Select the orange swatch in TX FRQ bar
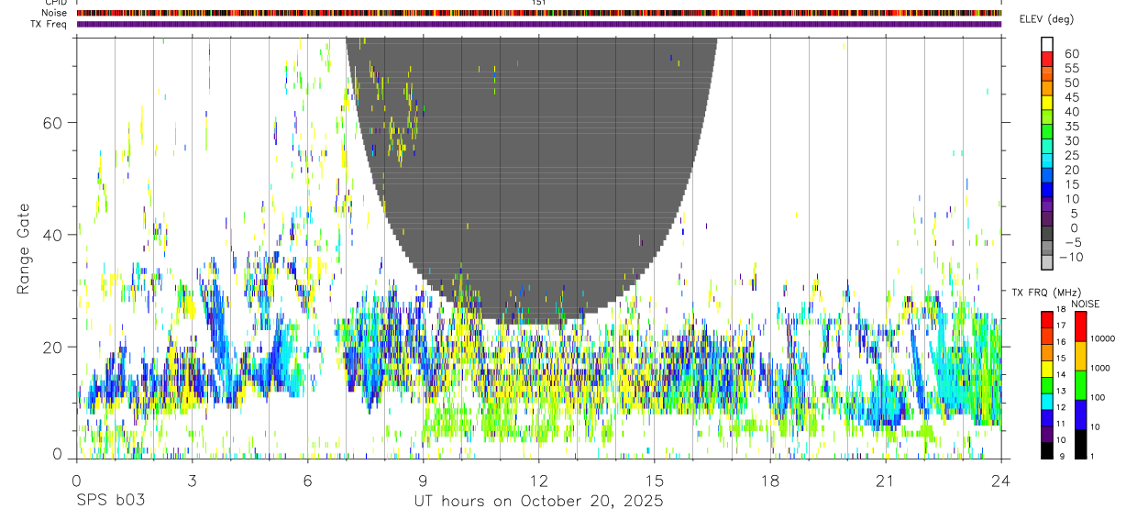 tap(1047, 352)
